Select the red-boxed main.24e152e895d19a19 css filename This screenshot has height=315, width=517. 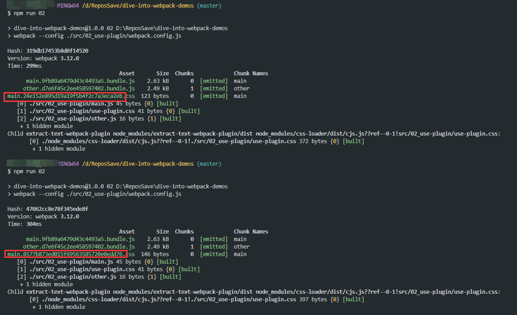pyautogui.click(x=65, y=96)
